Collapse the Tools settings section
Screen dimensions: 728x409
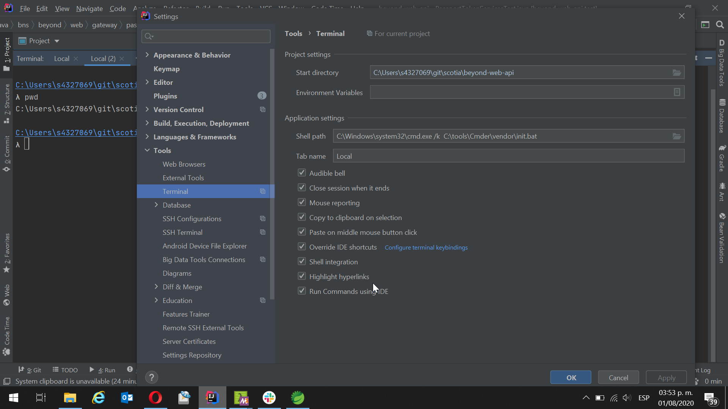click(x=147, y=150)
